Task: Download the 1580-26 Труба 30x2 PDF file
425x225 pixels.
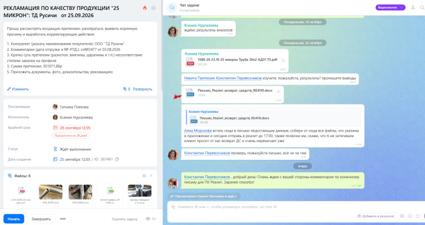Action: [x=283, y=60]
